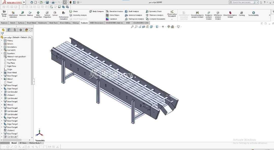Click the Print icon in title bar
This screenshot has height=150, width=274.
click(53, 2)
